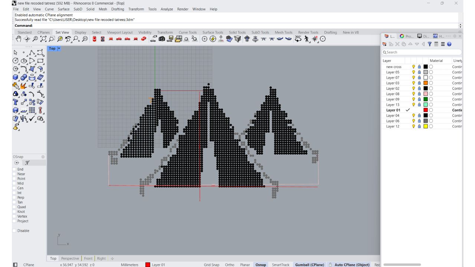Select the Circle tool in left toolbar
This screenshot has width=475, height=267.
(x=16, y=61)
